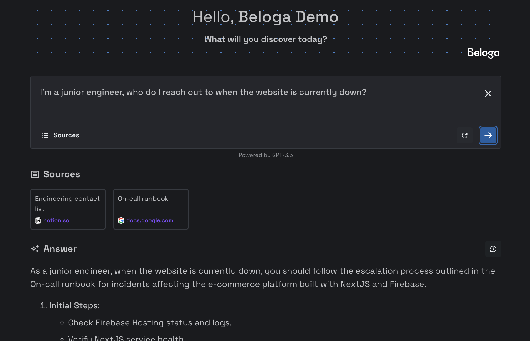Image resolution: width=530 pixels, height=341 pixels.
Task: Select the Engineering contact list source card
Action: pos(68,209)
